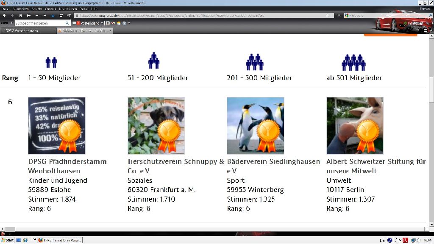The width and height of the screenshot is (434, 244).
Task: Select the 201 - 500 Mitglieder column heading
Action: click(260, 78)
